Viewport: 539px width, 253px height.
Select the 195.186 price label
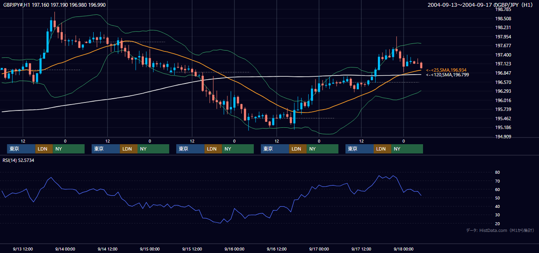click(x=503, y=127)
